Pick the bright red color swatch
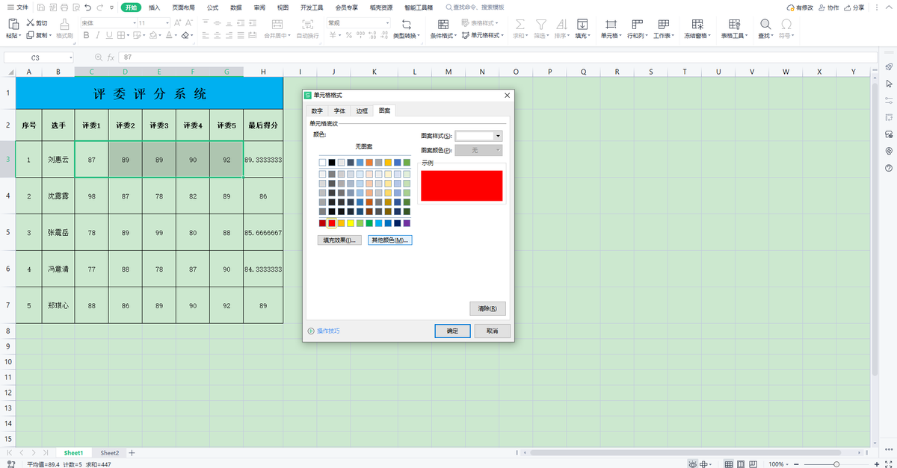The width and height of the screenshot is (897, 468). (332, 223)
